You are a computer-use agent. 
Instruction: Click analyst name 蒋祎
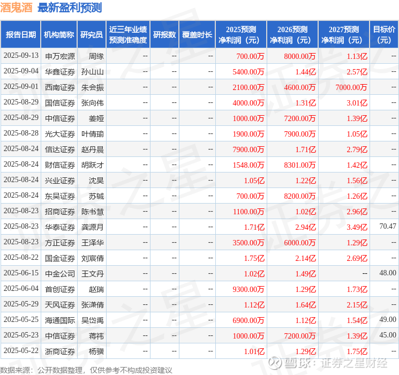click(96, 336)
